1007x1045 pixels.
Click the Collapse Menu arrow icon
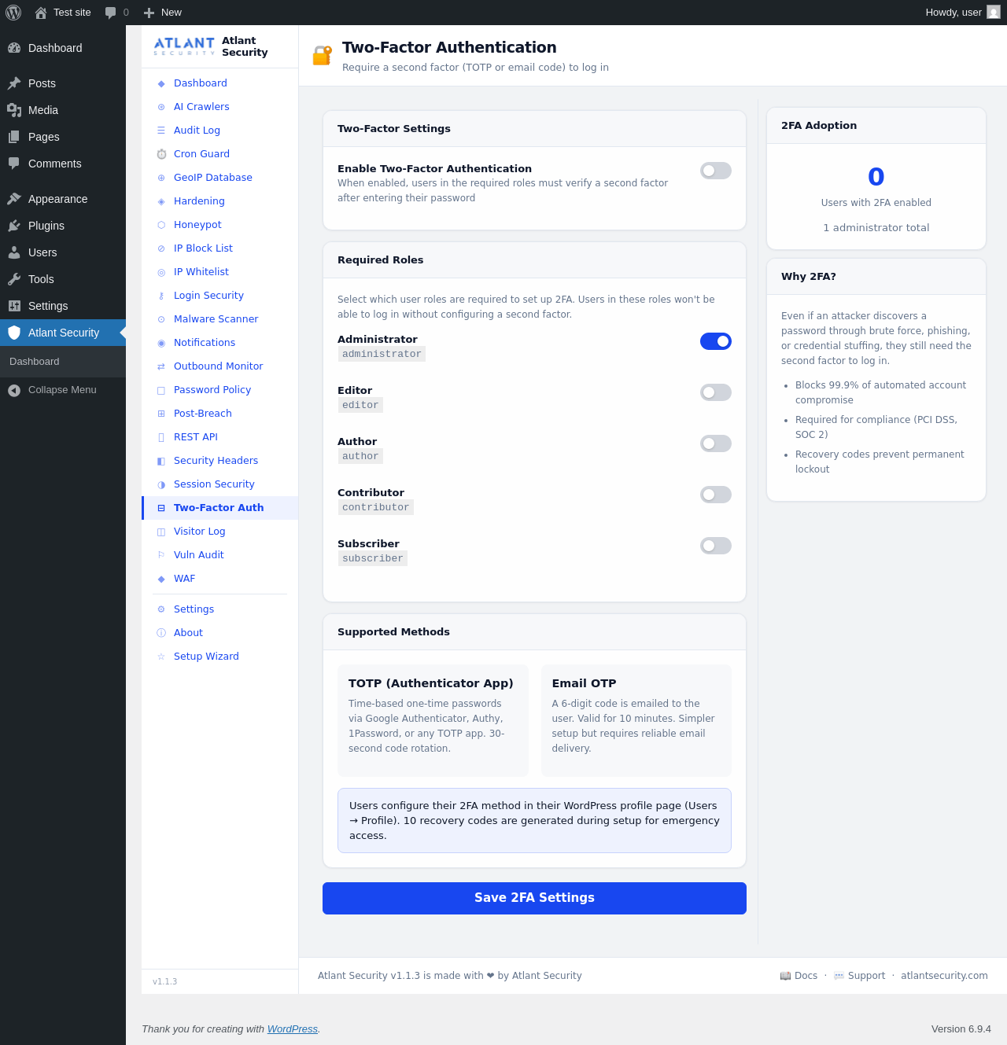pos(14,390)
